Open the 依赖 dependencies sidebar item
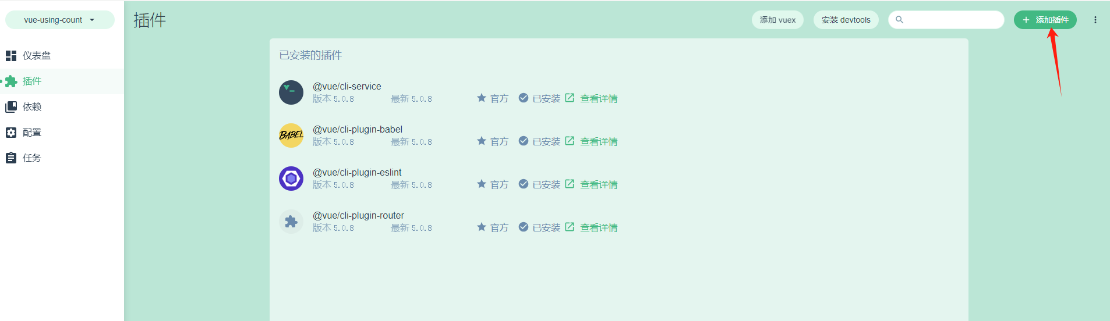The image size is (1110, 321). (32, 107)
